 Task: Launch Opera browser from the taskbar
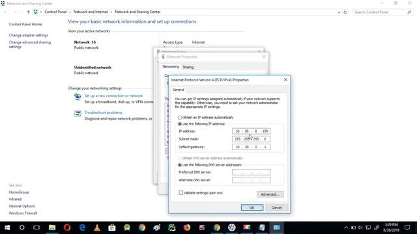click(x=67, y=227)
